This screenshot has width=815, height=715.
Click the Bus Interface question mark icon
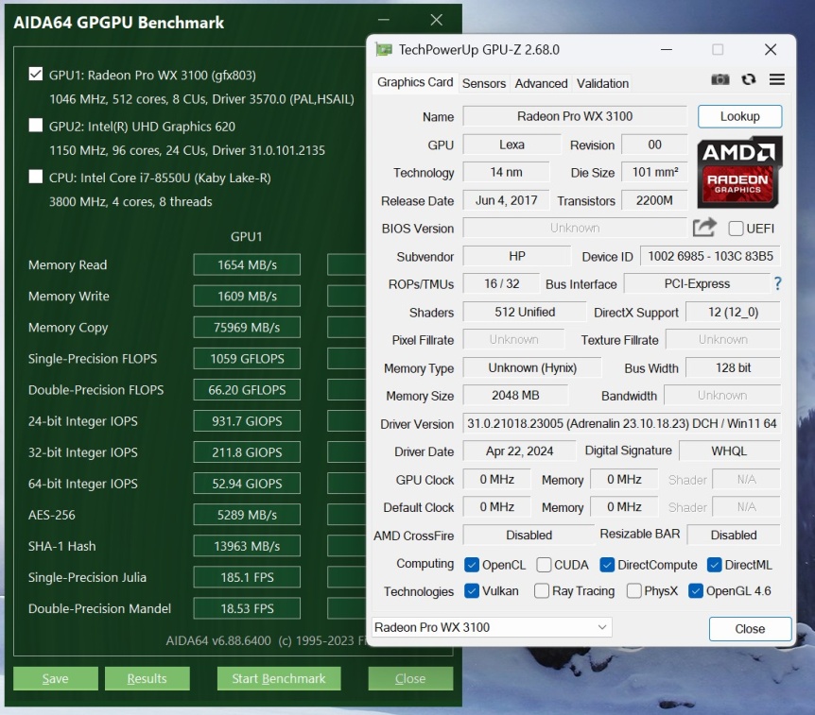pos(778,283)
